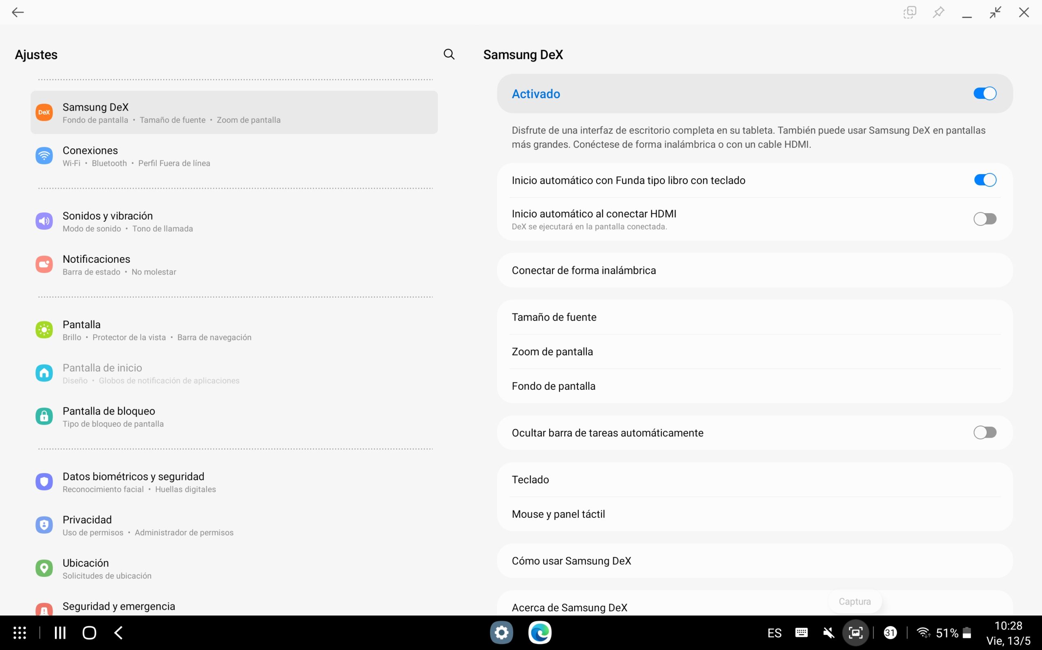The image size is (1042, 650).
Task: Open the apps grid in the taskbar
Action: (20, 633)
